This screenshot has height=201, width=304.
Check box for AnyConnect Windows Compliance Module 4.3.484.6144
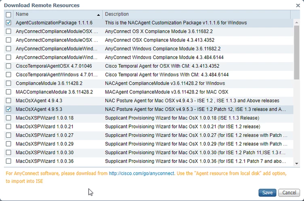pyautogui.click(x=8, y=57)
